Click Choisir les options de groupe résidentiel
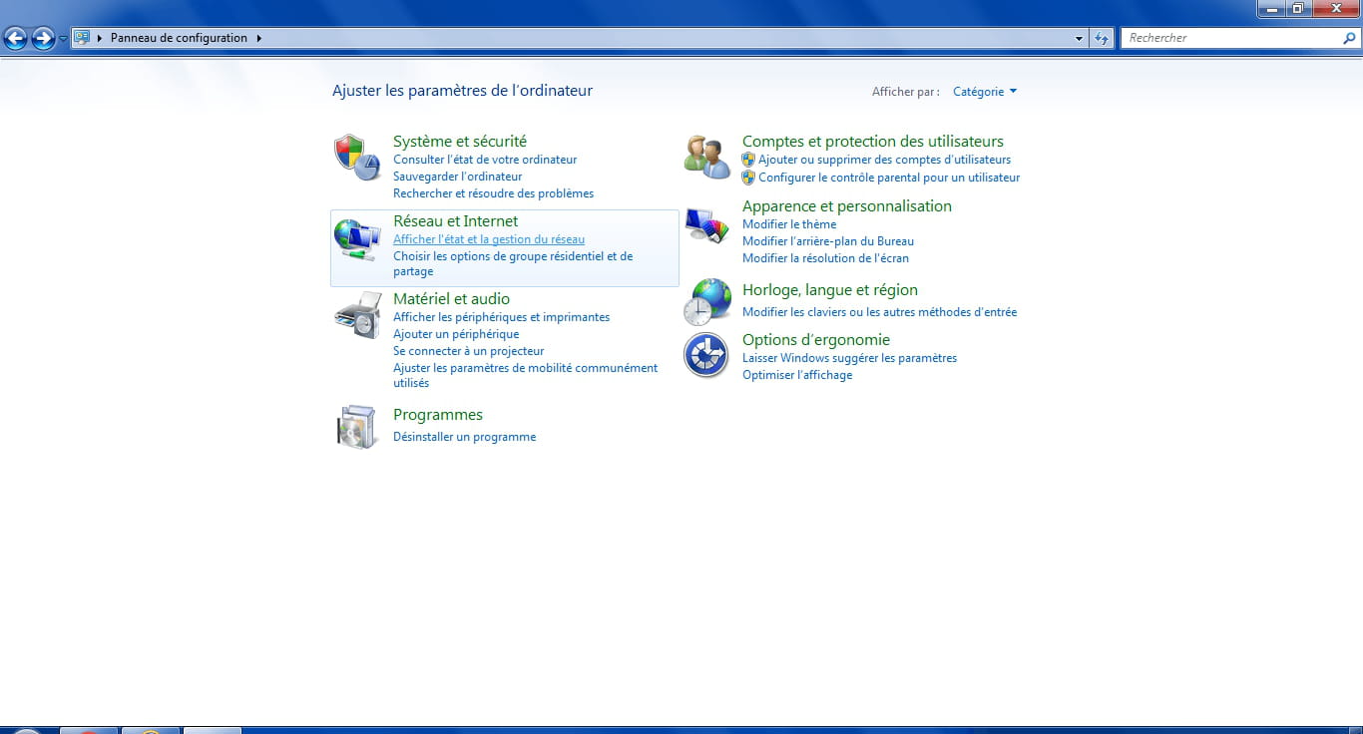 (x=513, y=263)
